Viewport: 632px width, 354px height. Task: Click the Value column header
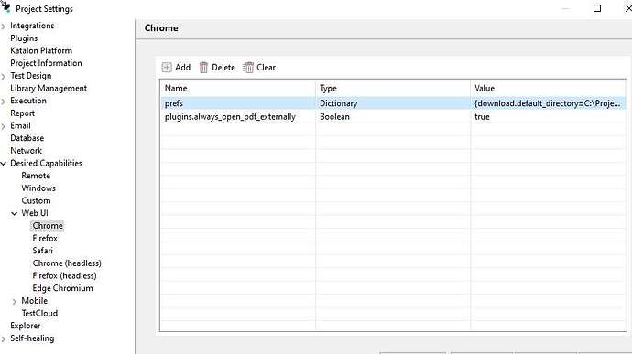[x=548, y=88]
